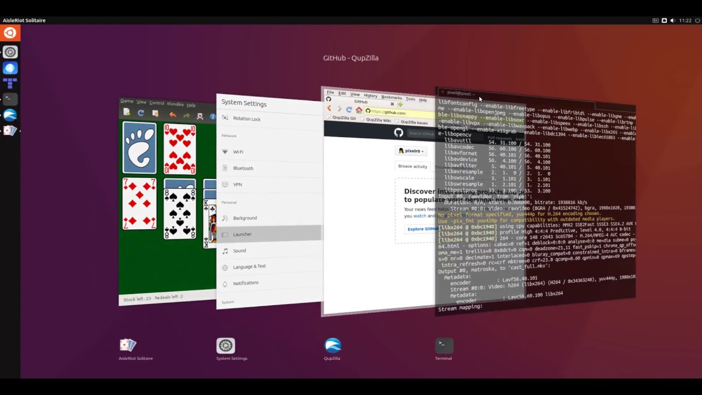Open the View menu in Solitaire

pos(141,102)
